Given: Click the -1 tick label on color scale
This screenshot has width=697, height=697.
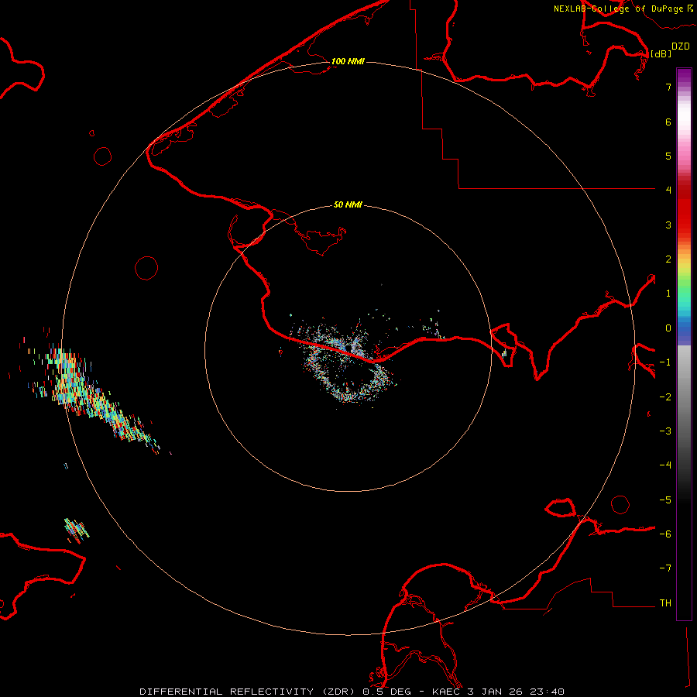Looking at the screenshot, I should pos(665,362).
